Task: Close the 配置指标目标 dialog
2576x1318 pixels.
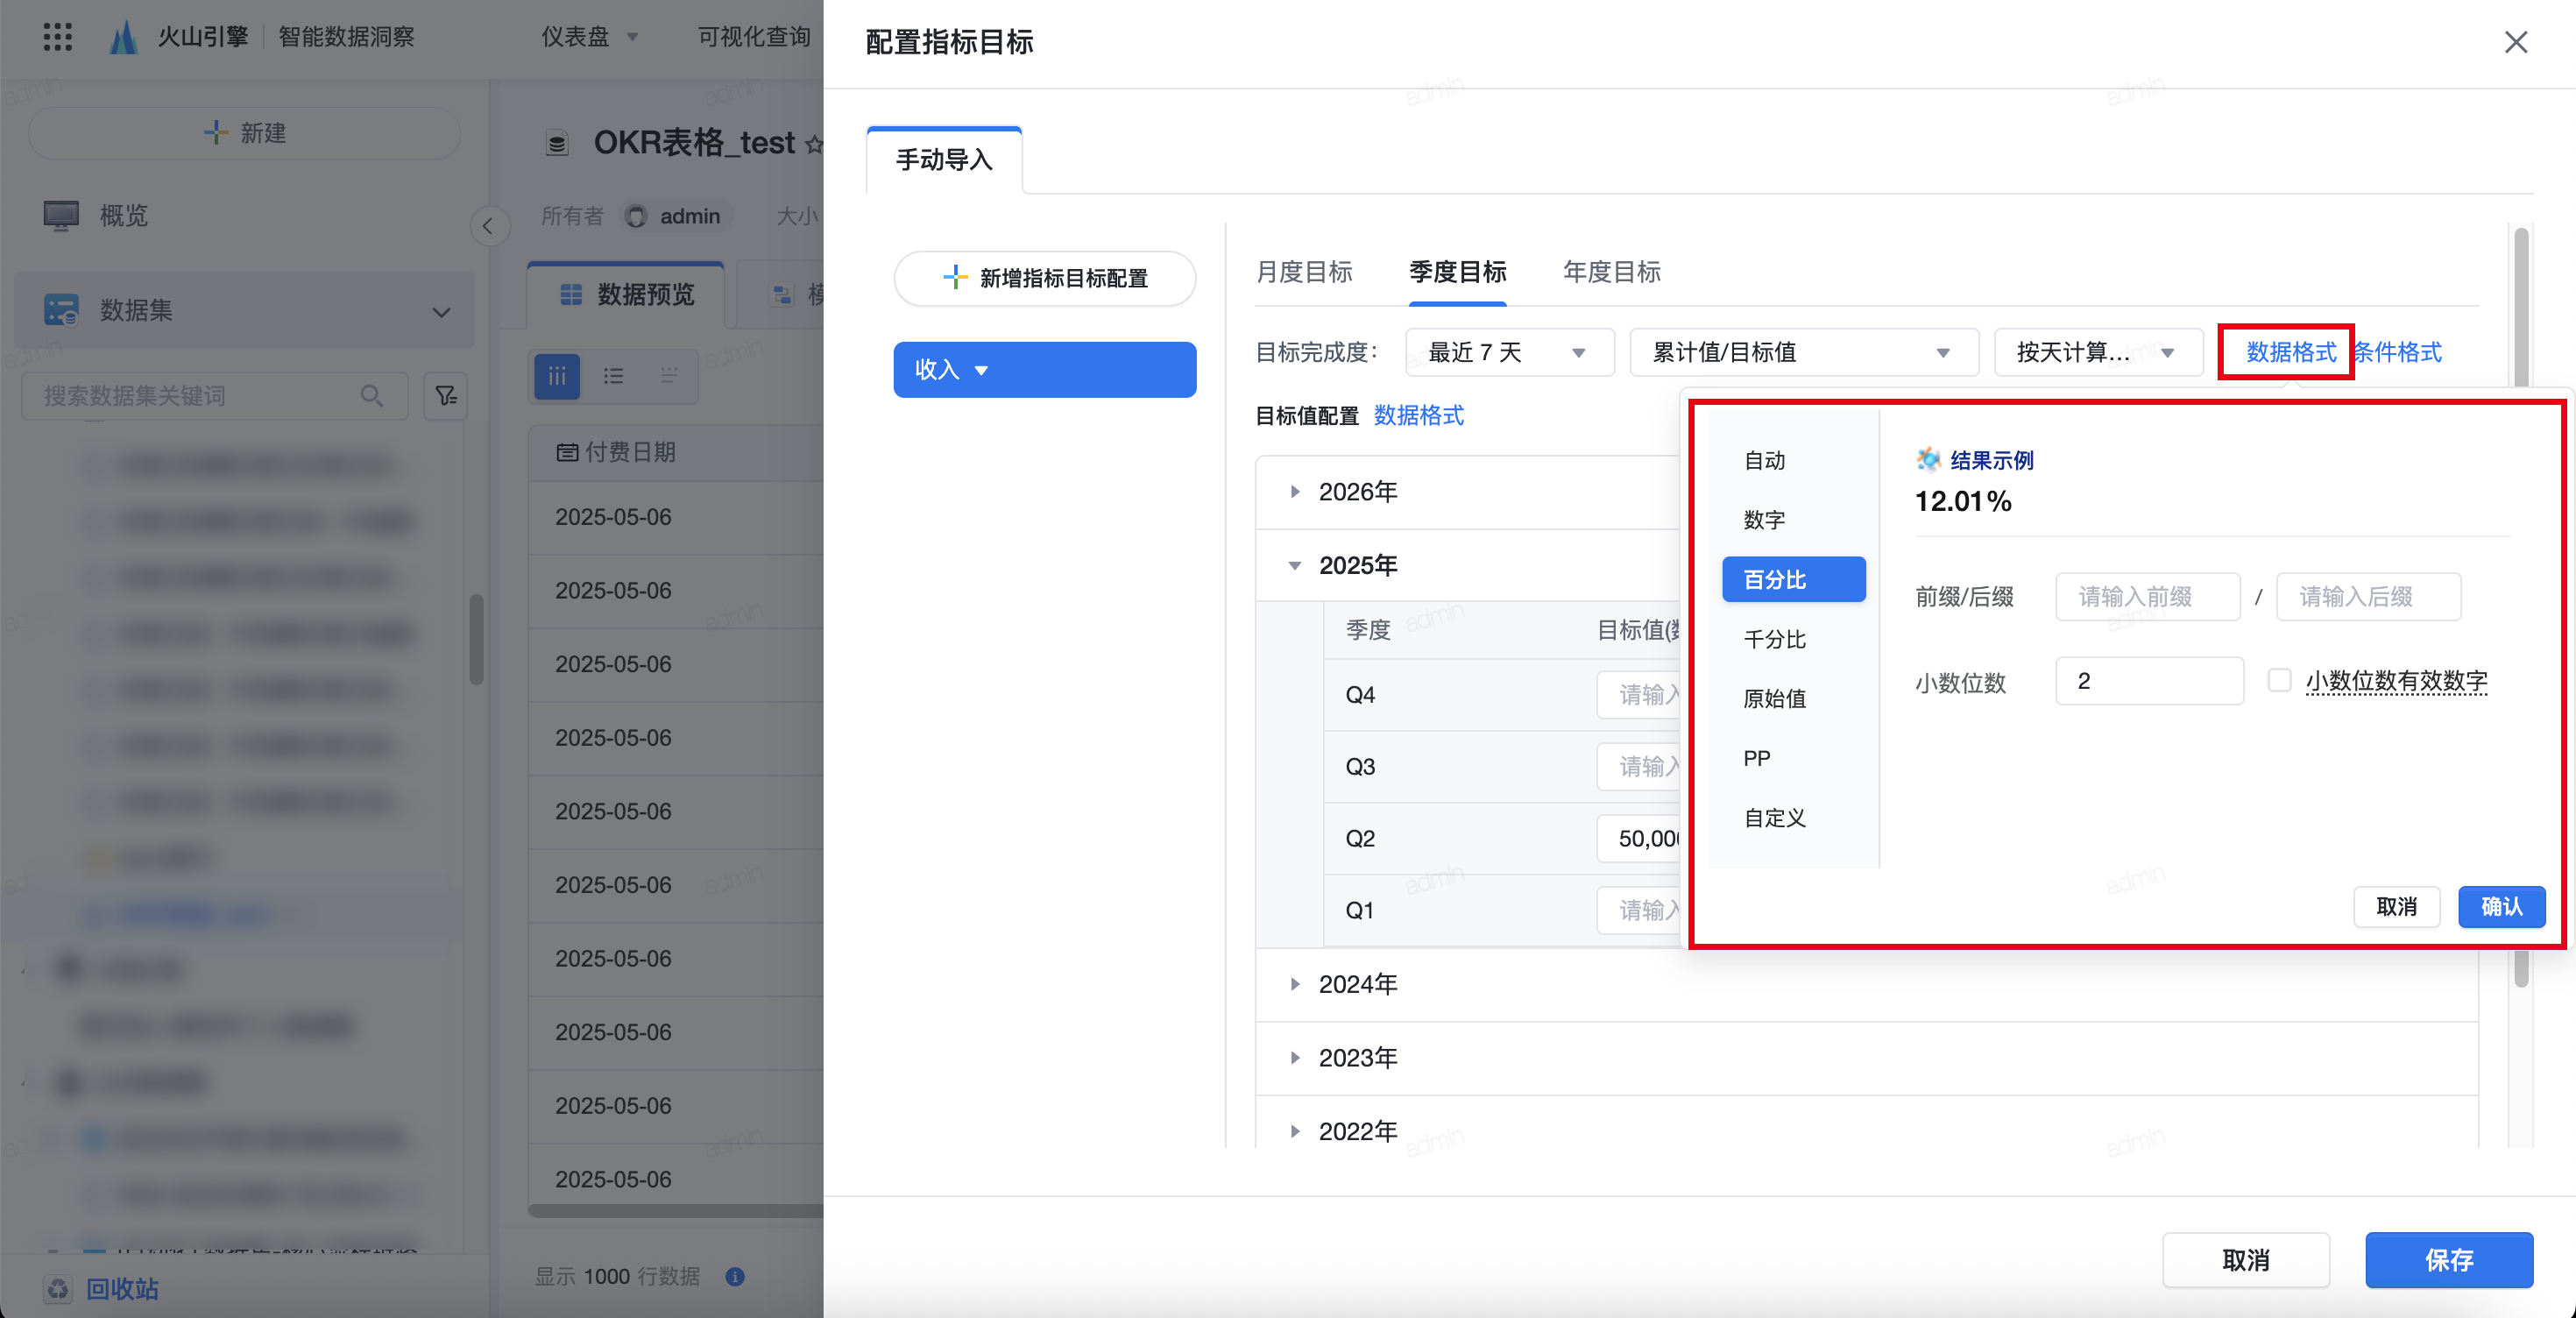Action: (x=2515, y=42)
